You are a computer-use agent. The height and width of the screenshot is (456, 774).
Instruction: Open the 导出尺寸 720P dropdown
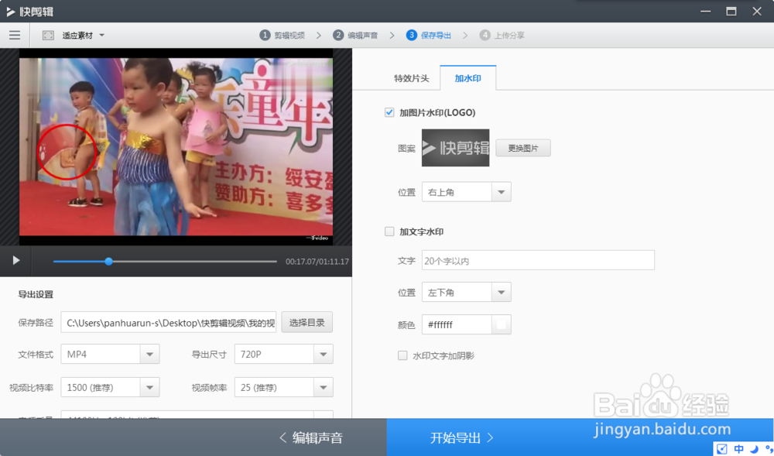coord(284,355)
